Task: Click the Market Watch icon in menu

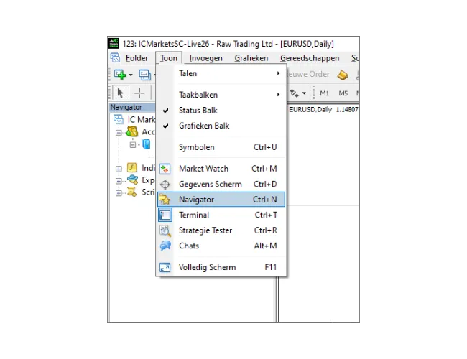Action: tap(165, 169)
